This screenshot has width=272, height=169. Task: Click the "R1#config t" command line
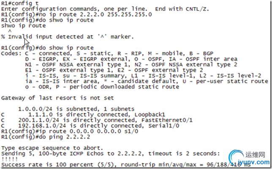pos(17,3)
